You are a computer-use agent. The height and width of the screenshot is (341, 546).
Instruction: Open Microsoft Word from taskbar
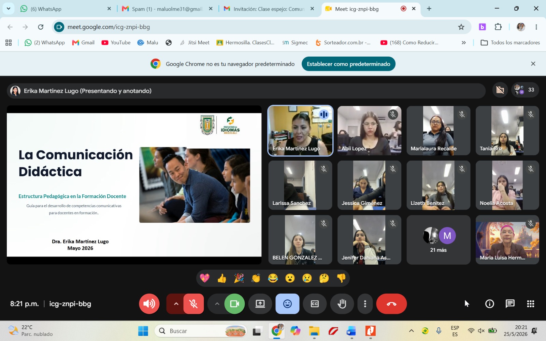click(x=351, y=331)
